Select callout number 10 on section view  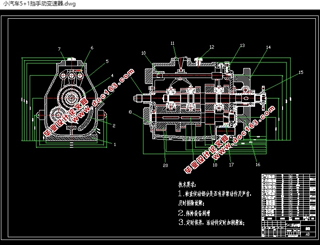pos(144,53)
